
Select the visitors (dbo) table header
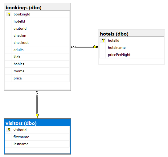click(x=37, y=123)
